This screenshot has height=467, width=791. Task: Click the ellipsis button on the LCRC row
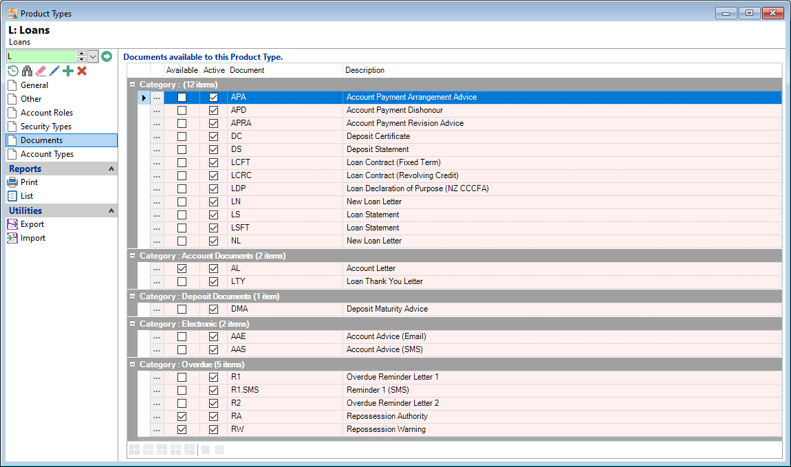point(157,176)
